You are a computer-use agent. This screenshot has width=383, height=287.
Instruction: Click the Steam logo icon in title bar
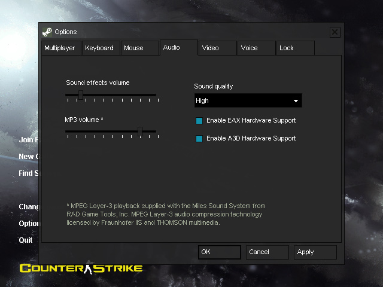(x=47, y=32)
